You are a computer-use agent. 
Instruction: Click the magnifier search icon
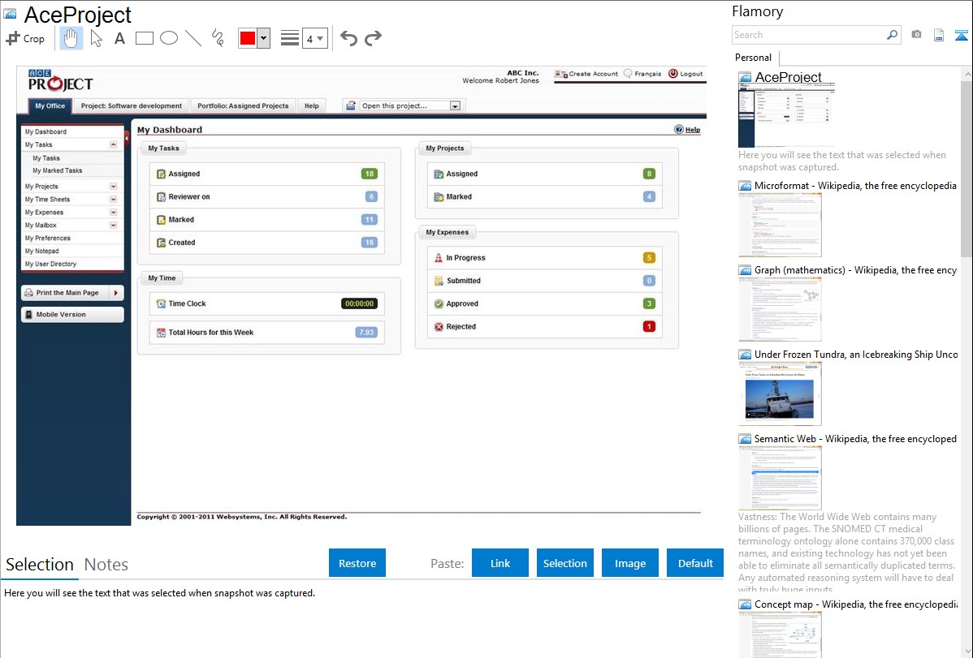(x=892, y=35)
